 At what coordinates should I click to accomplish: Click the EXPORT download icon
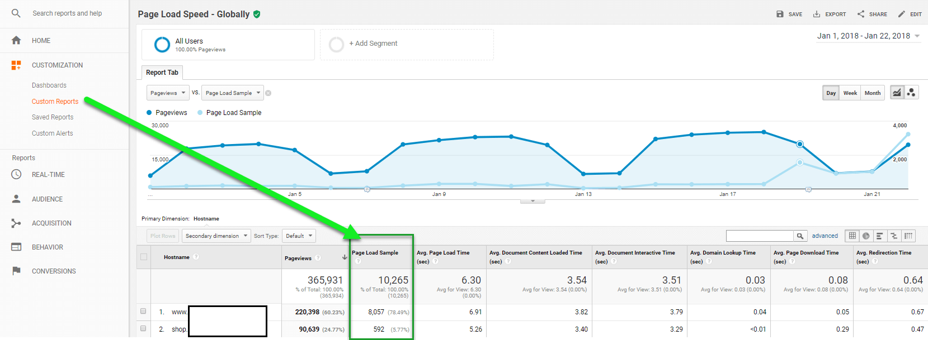817,14
